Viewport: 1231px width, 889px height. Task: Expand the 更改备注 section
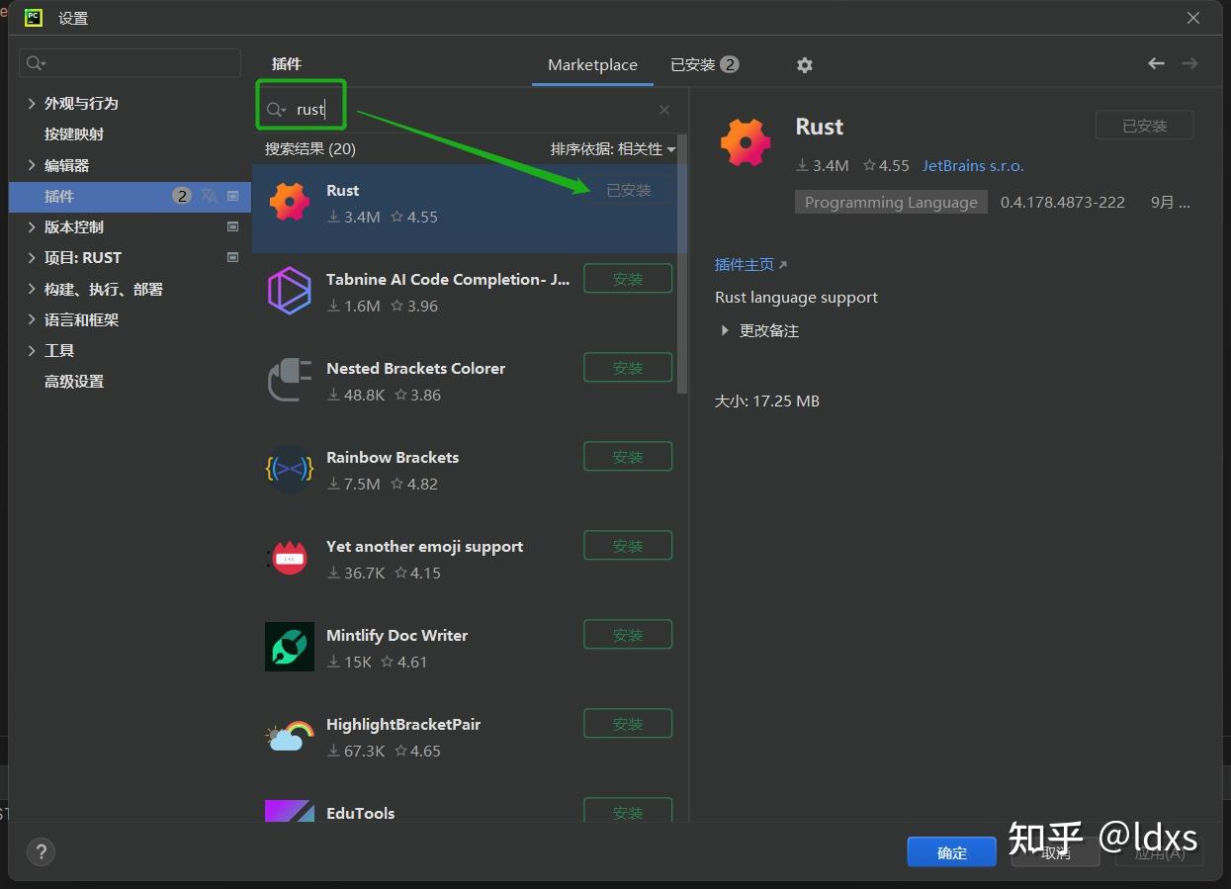[769, 329]
